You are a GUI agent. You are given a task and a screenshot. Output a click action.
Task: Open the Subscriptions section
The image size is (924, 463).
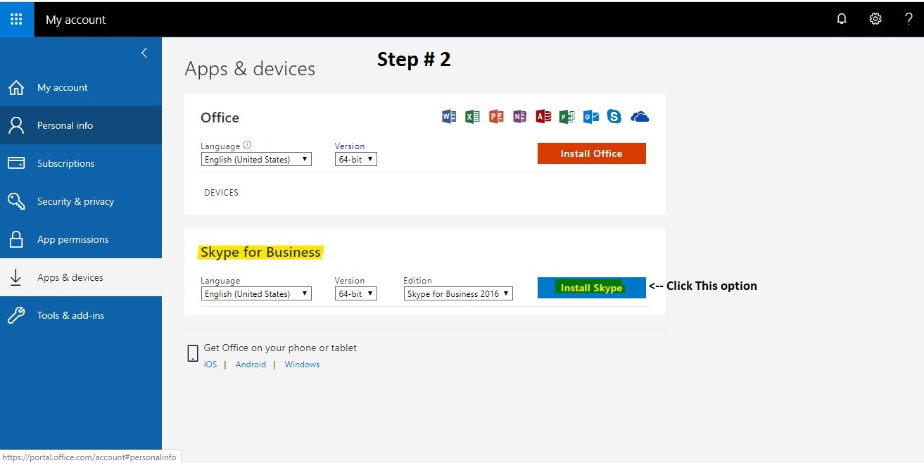(x=65, y=163)
